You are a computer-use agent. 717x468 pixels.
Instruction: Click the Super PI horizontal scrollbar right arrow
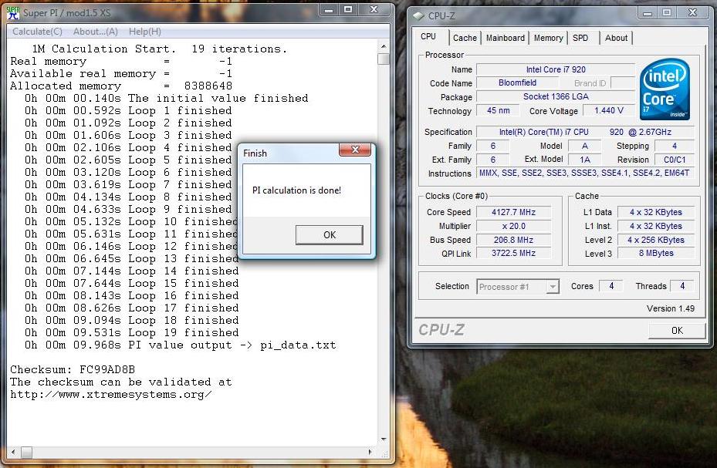pos(370,452)
